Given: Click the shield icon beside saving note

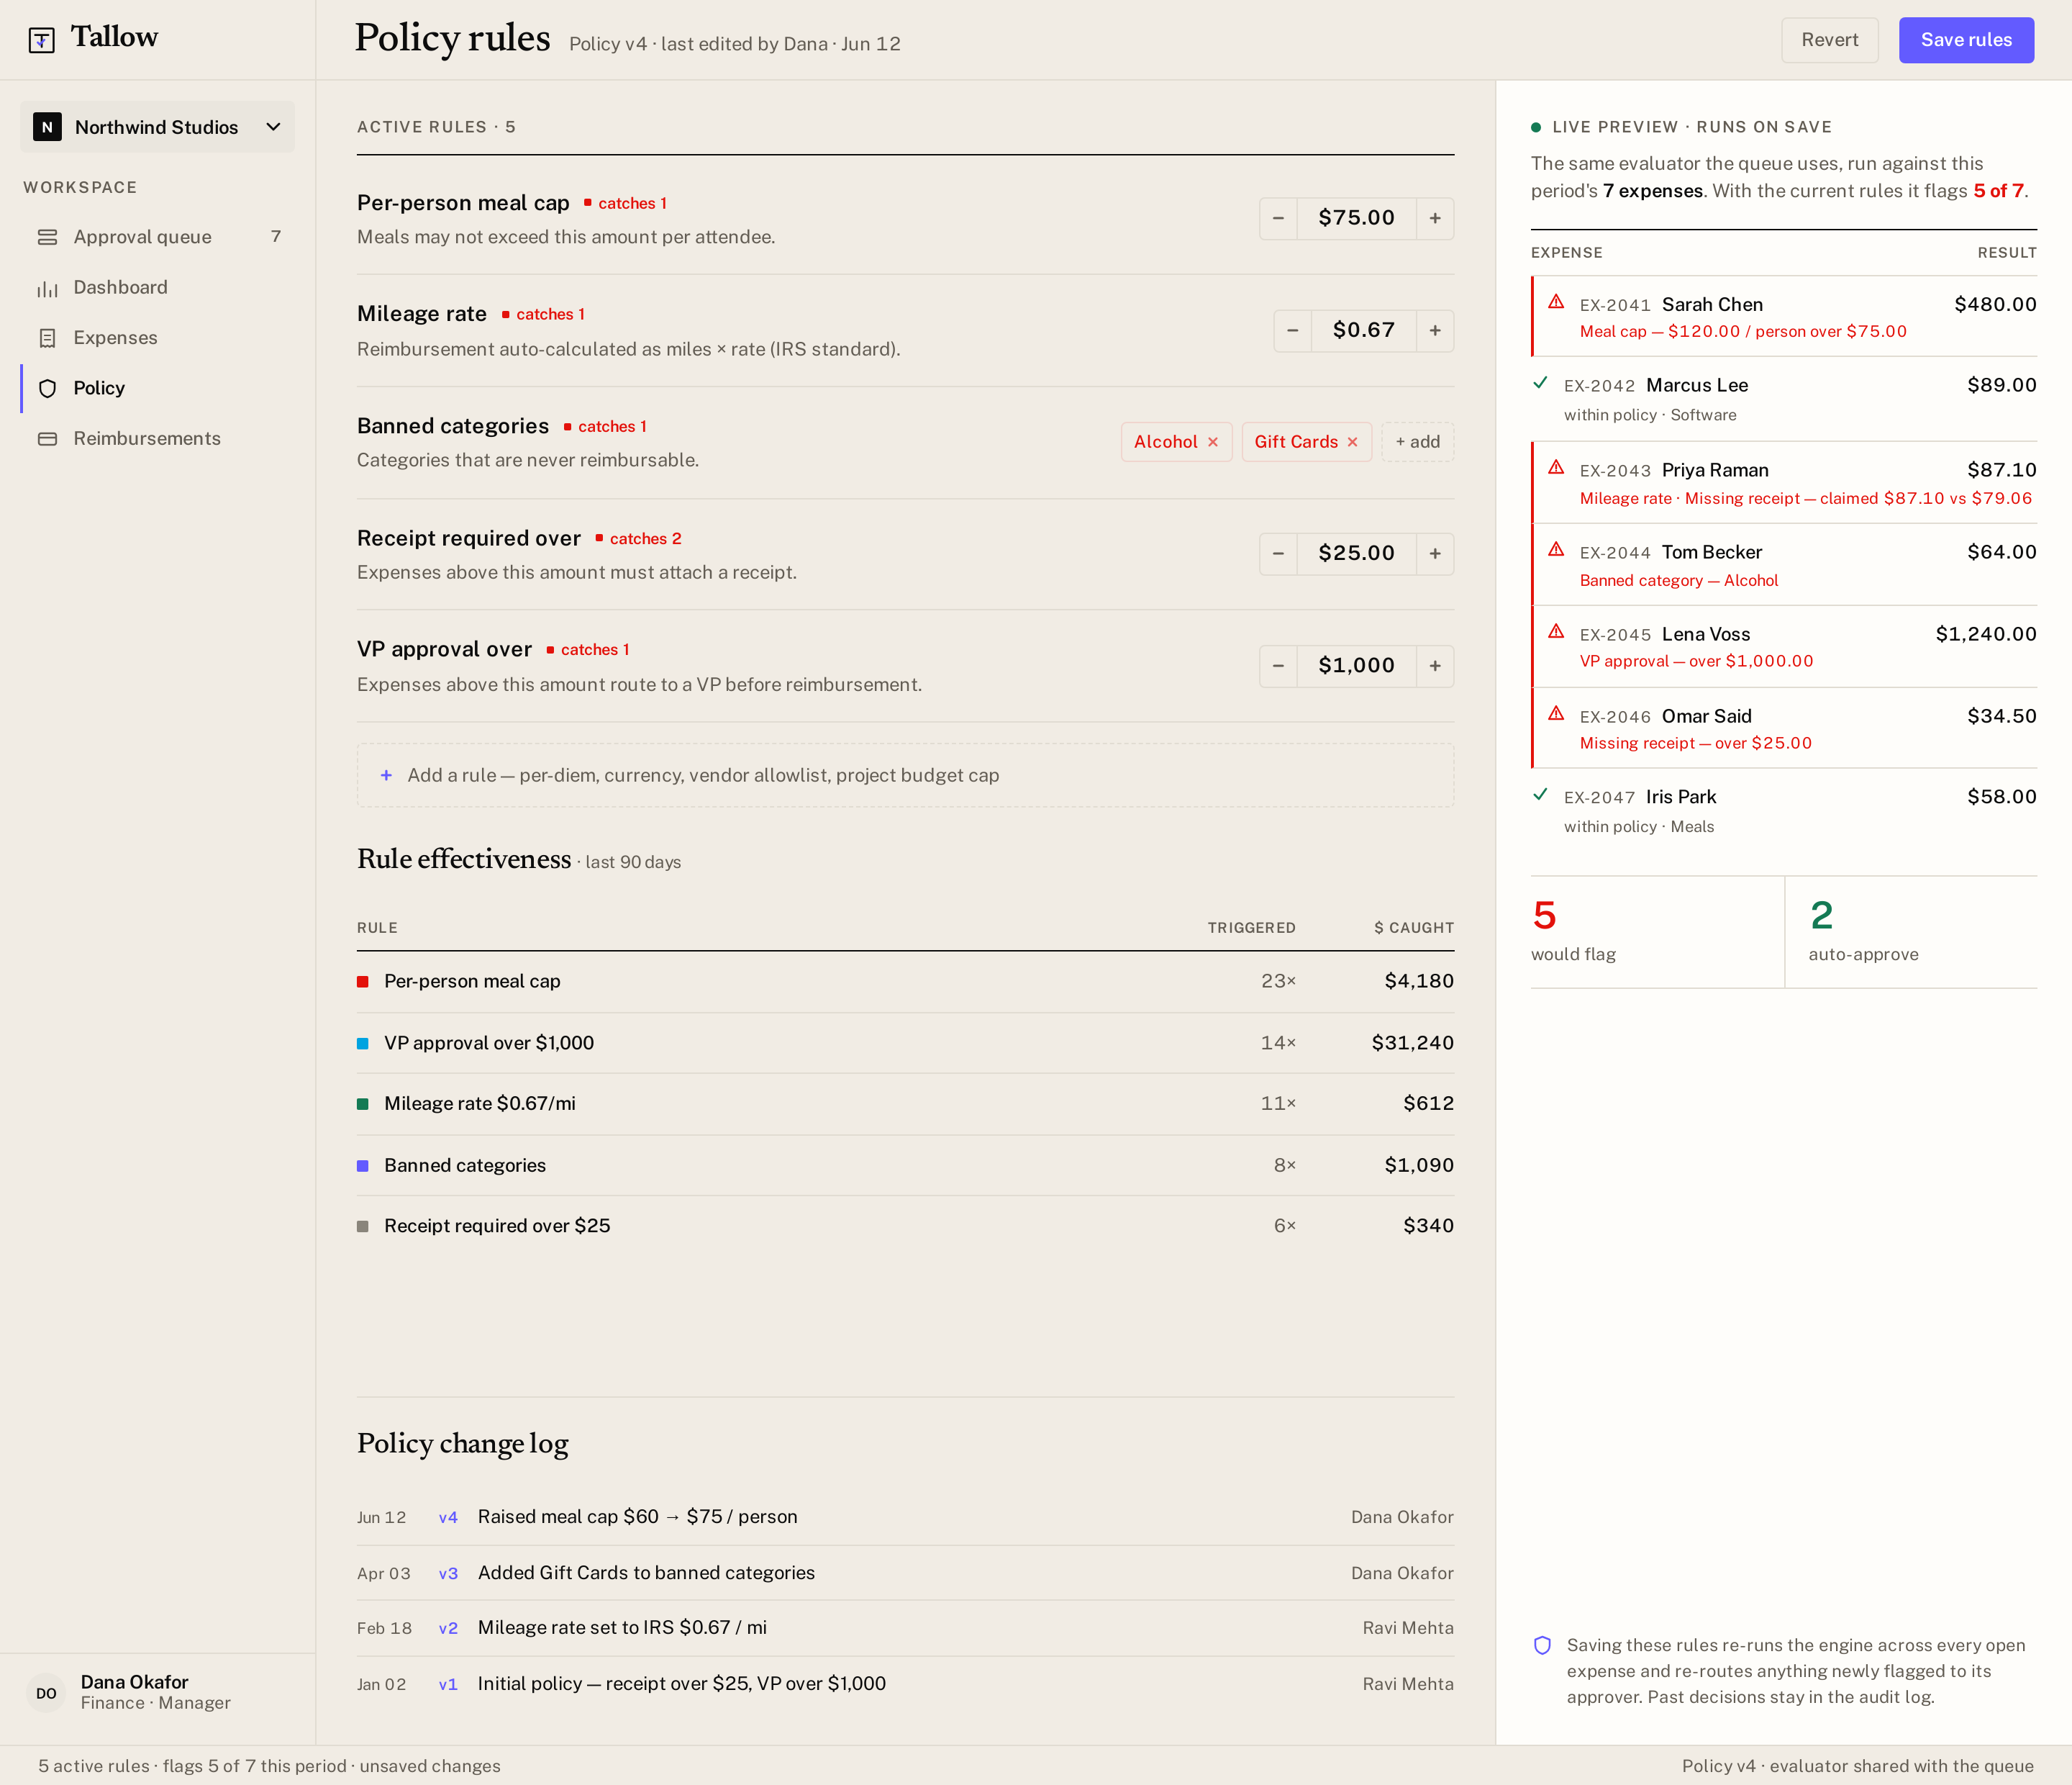Looking at the screenshot, I should click(1542, 1646).
